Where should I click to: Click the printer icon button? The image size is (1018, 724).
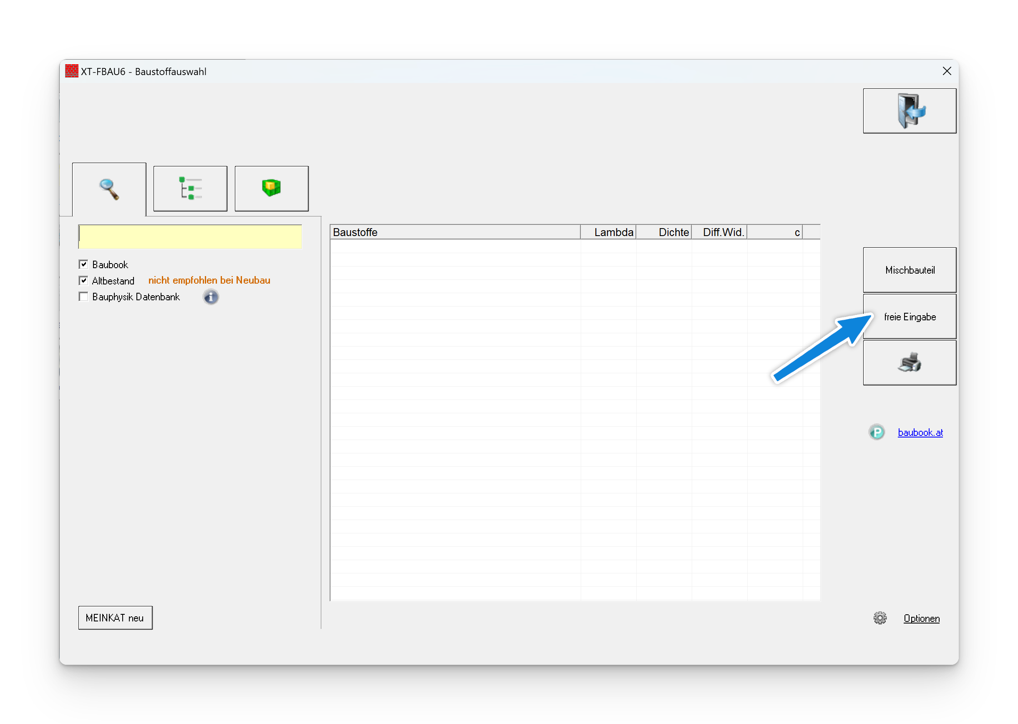tap(909, 362)
